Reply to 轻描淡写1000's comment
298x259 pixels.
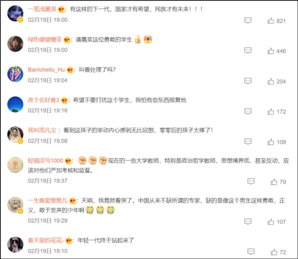coord(251,181)
